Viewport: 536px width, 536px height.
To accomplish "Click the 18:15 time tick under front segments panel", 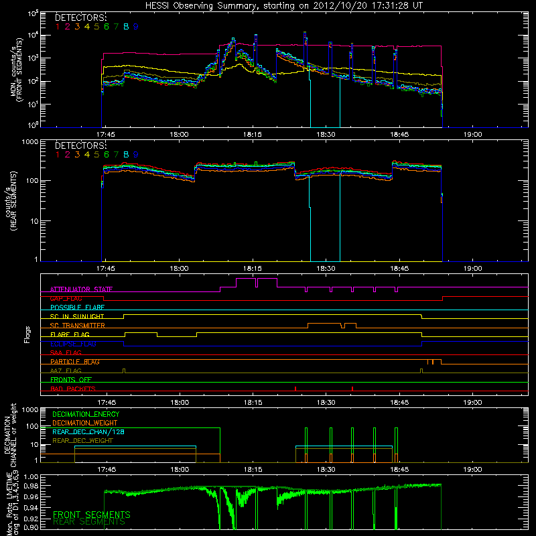I will coord(253,135).
